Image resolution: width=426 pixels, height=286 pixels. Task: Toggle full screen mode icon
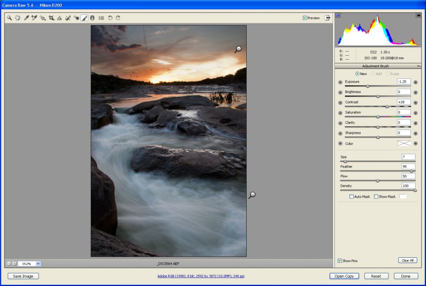pos(327,18)
